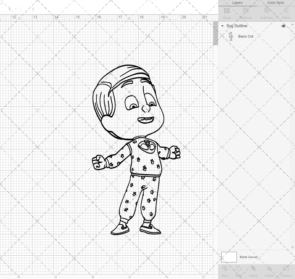Toggle visibility of the Svg Outline layer

click(283, 26)
